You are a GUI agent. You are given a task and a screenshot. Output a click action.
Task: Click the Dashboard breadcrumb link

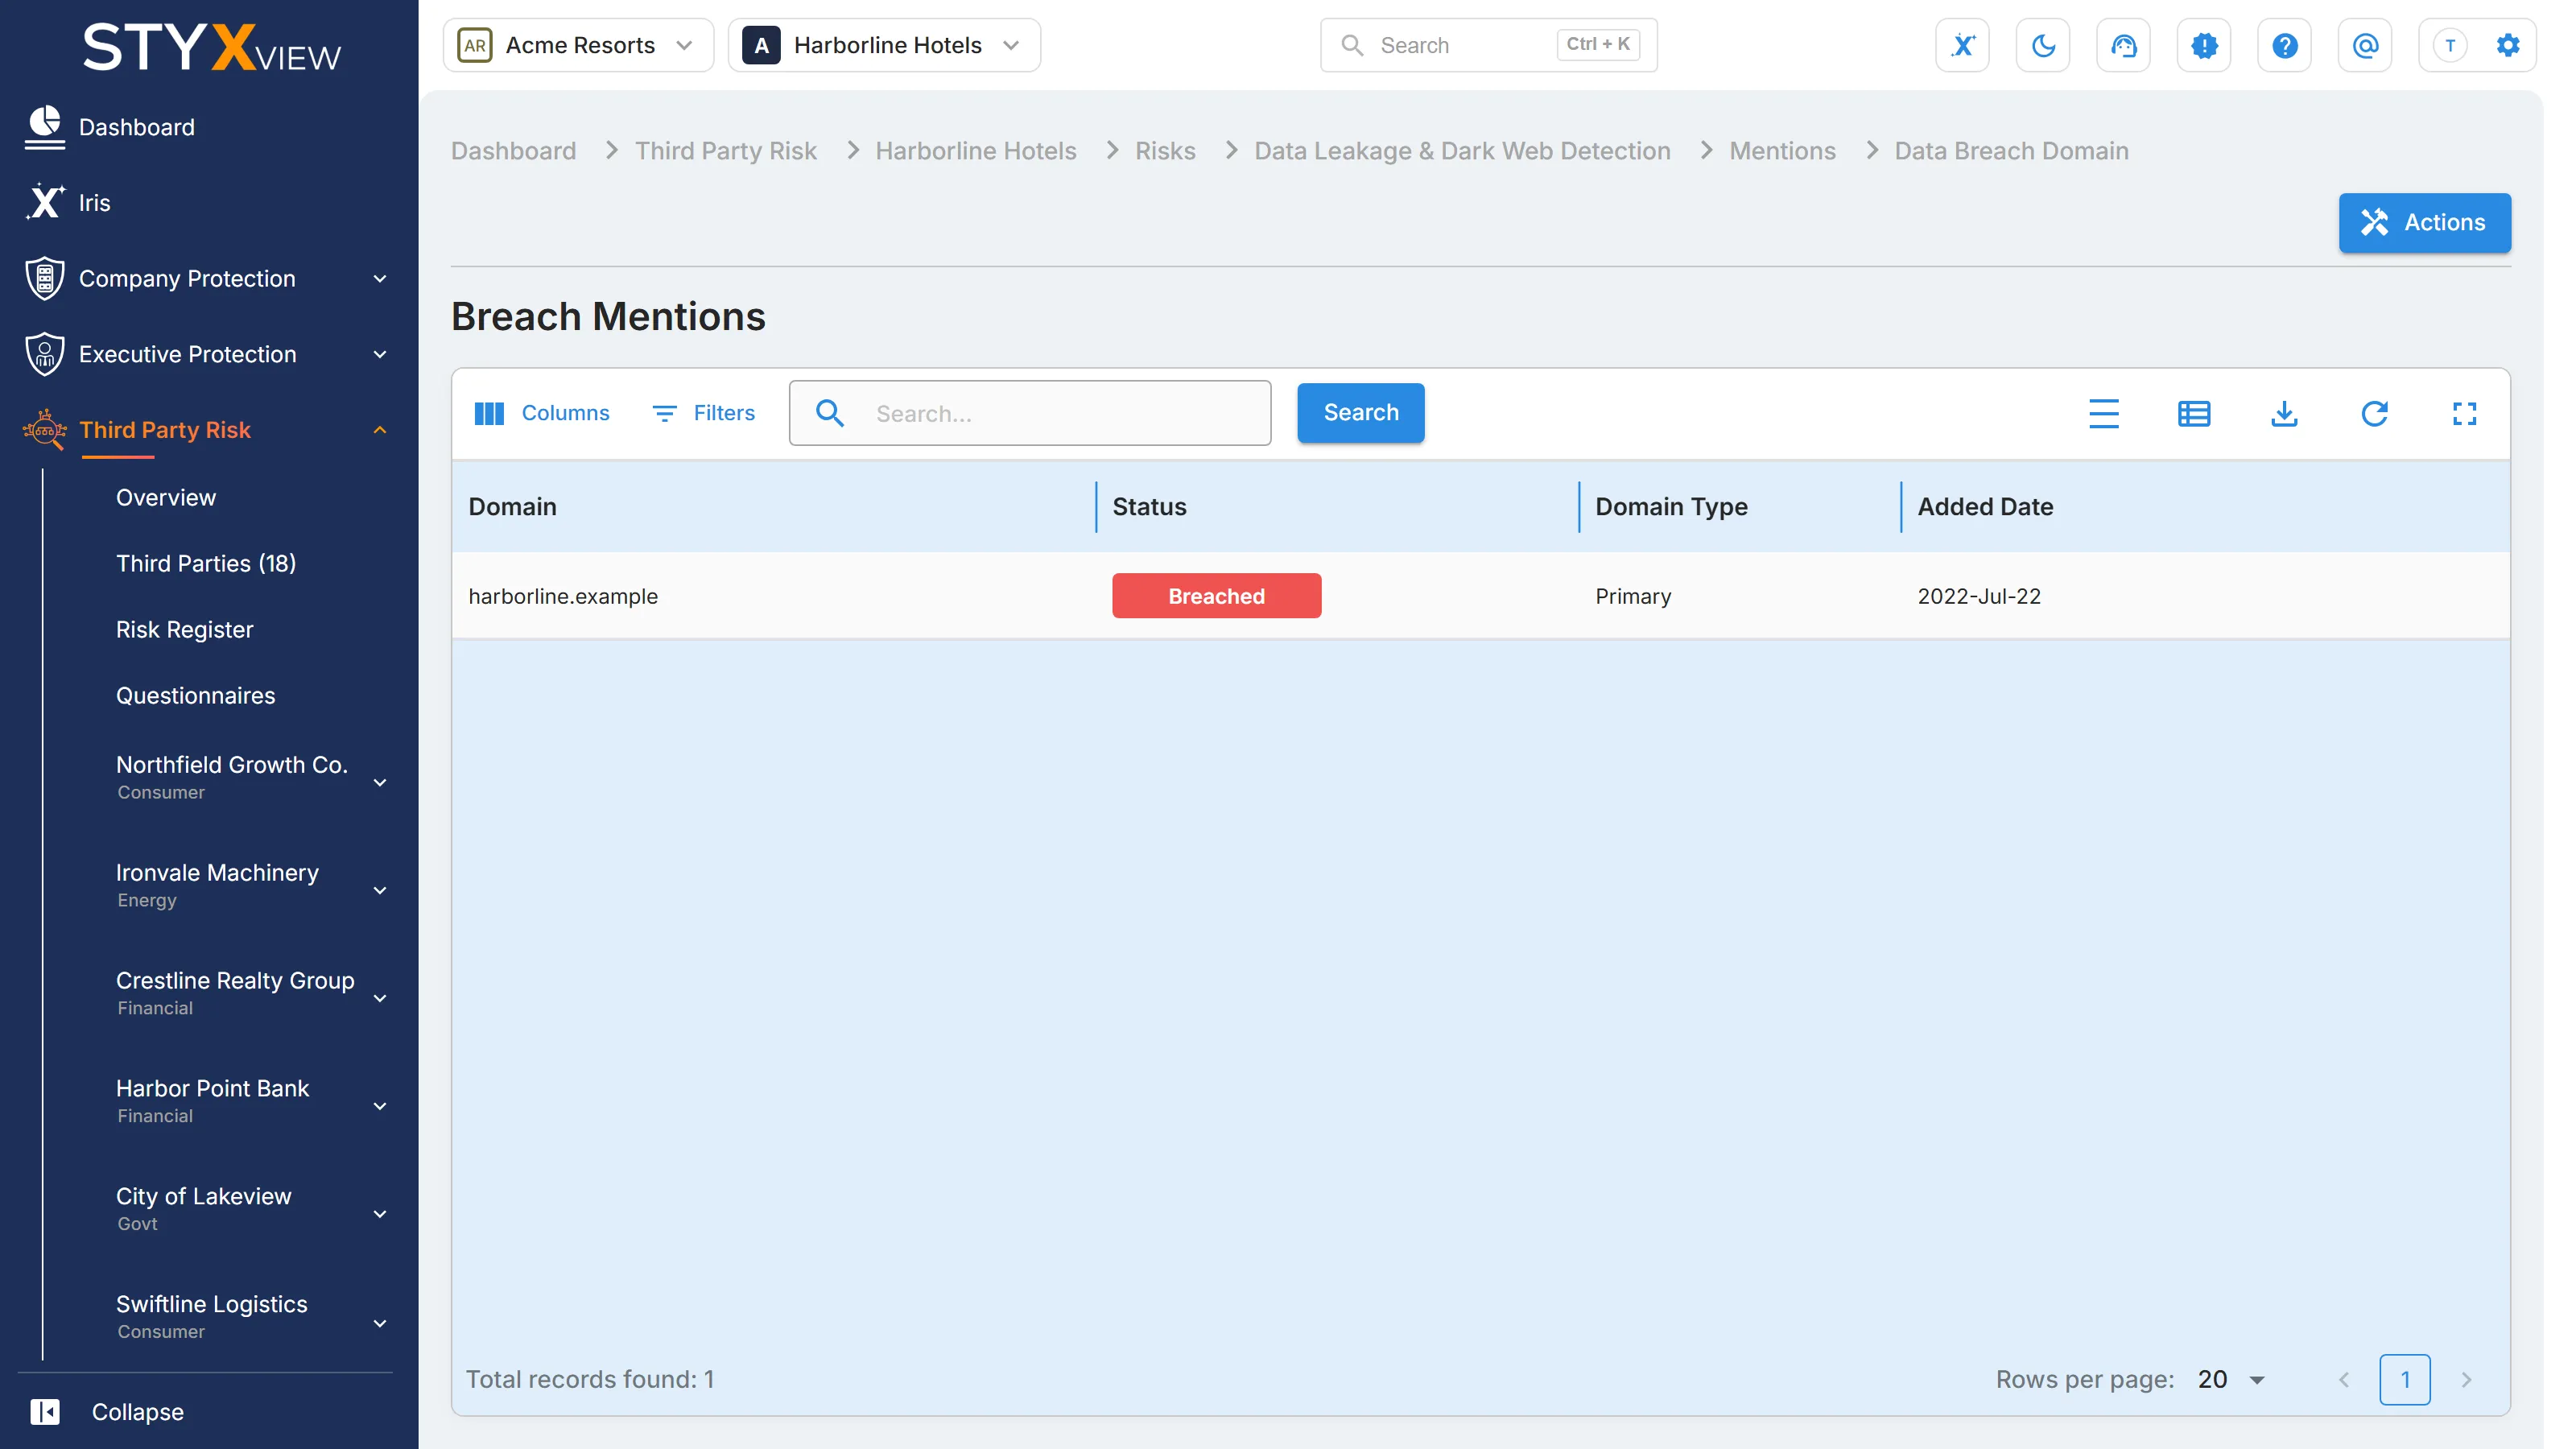[x=513, y=150]
